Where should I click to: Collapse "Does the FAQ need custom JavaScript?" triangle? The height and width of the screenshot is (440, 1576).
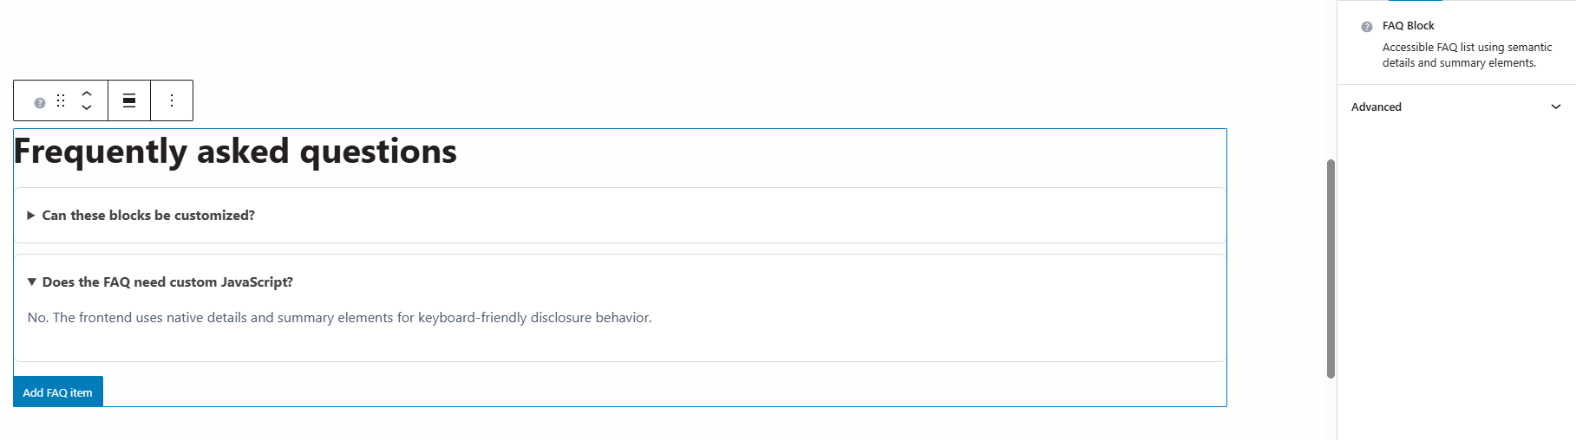coord(32,281)
